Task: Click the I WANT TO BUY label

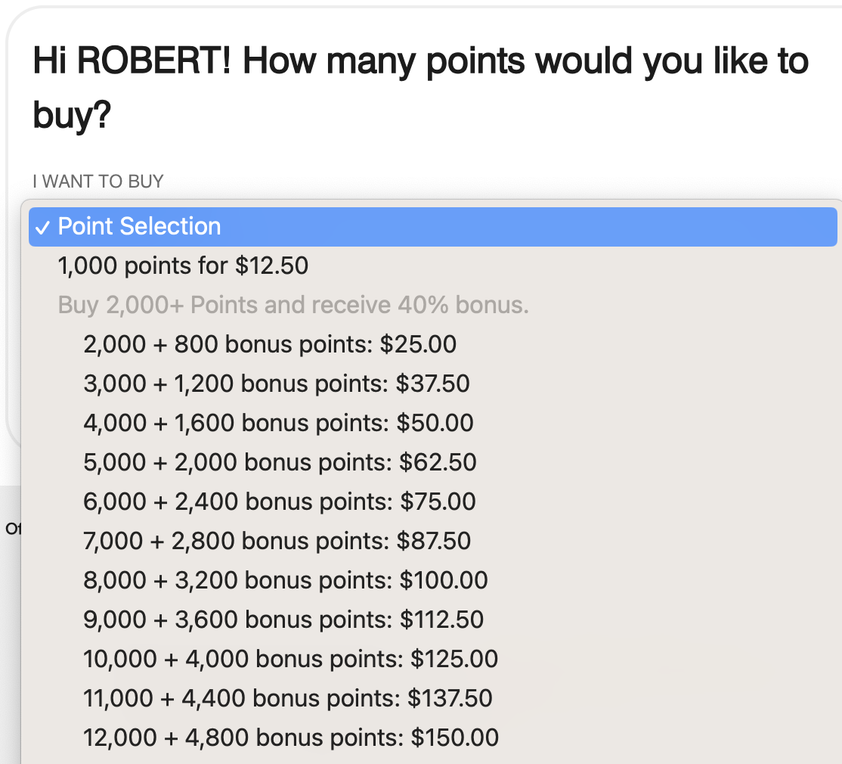Action: click(x=98, y=182)
